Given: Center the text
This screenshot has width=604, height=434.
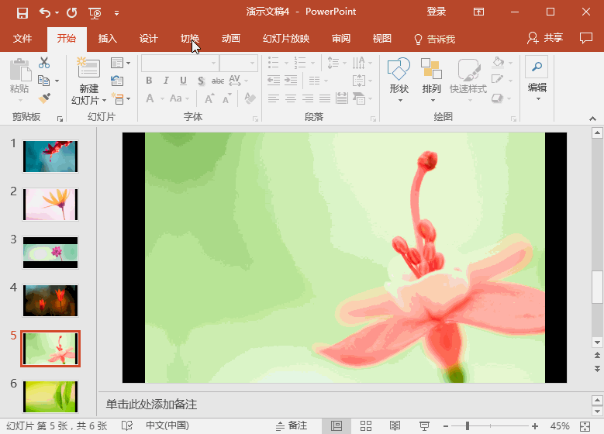Looking at the screenshot, I should point(291,98).
